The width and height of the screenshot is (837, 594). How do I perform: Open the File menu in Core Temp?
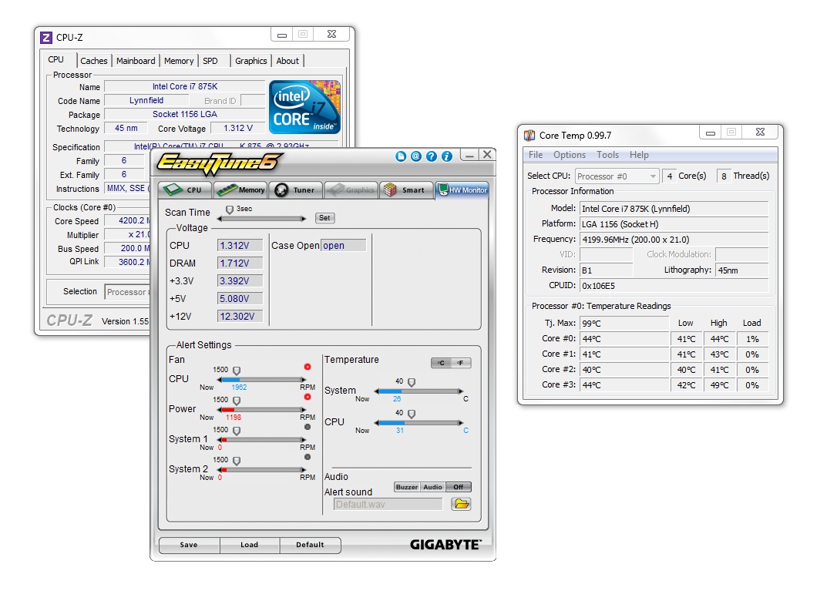point(536,155)
